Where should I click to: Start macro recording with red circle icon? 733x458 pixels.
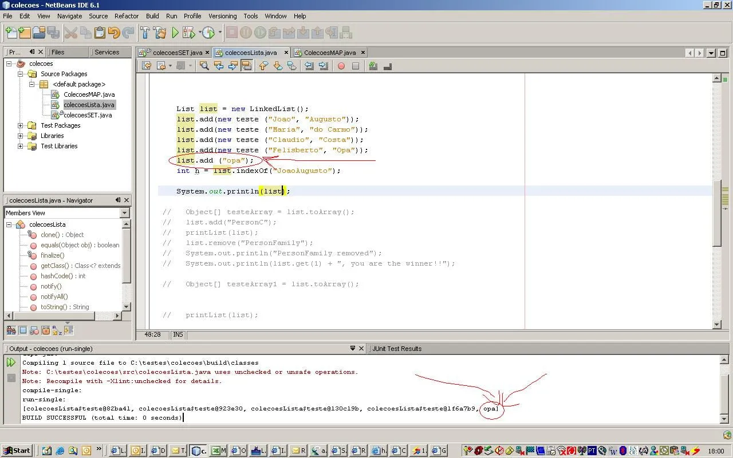[341, 66]
